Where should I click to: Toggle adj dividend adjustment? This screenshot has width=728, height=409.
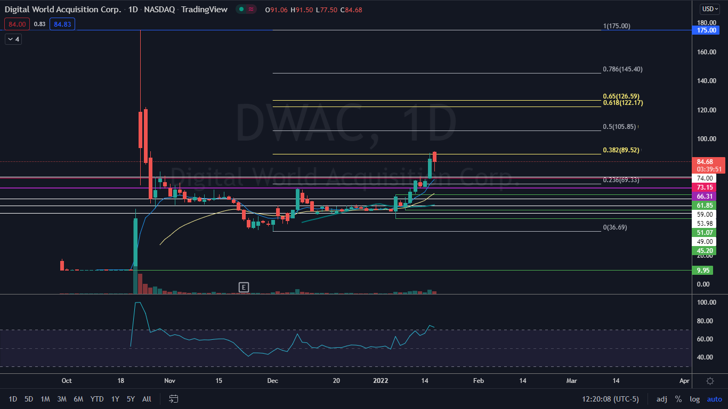click(x=661, y=399)
